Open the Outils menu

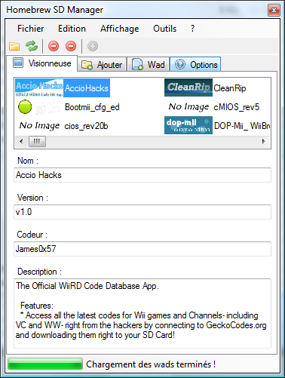click(x=165, y=29)
